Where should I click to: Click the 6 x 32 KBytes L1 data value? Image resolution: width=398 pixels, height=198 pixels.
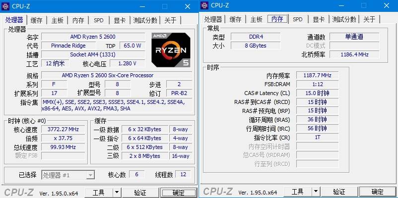145,129
